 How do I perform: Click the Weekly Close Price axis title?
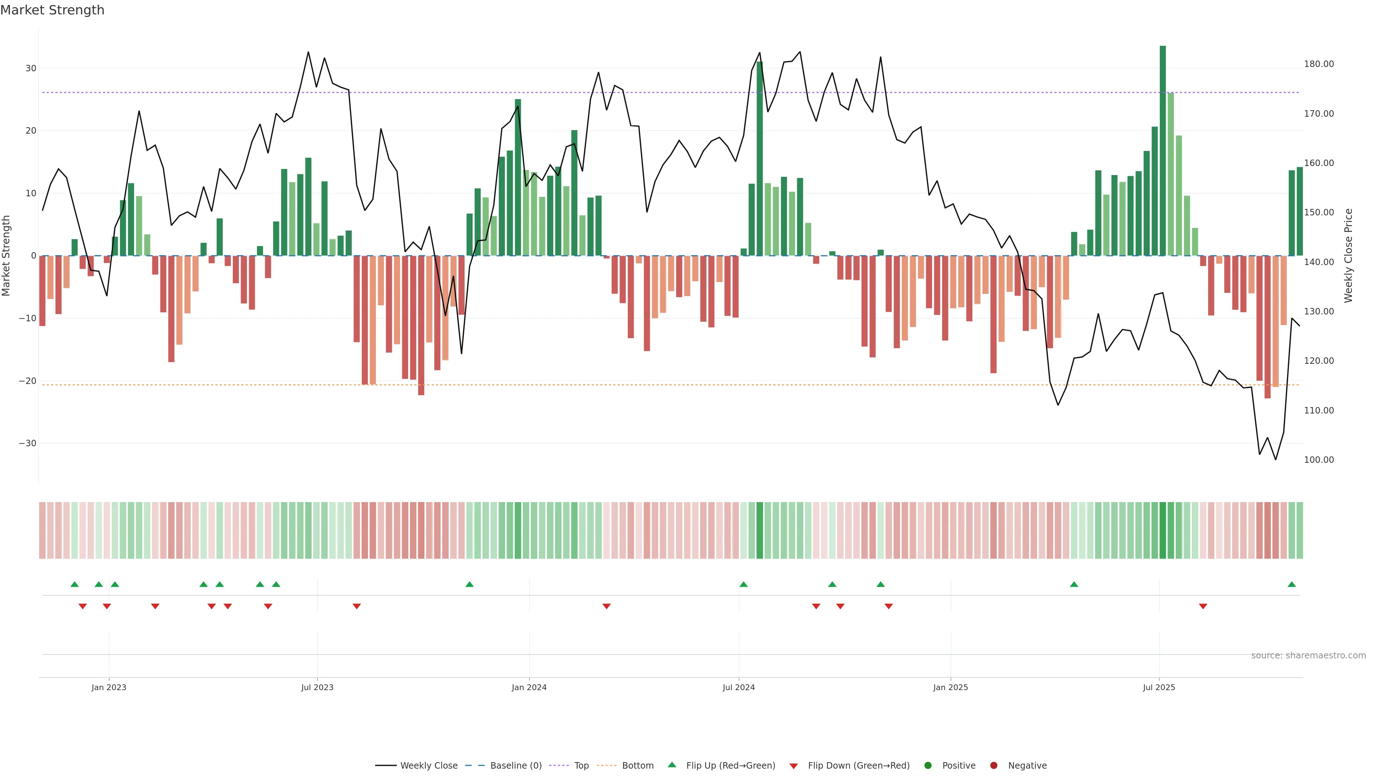click(x=1349, y=256)
